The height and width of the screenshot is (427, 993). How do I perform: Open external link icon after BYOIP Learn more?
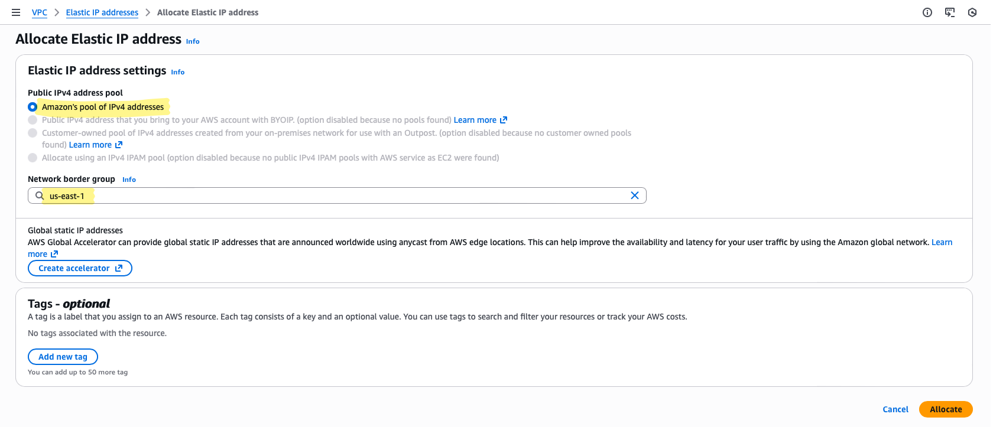(504, 120)
